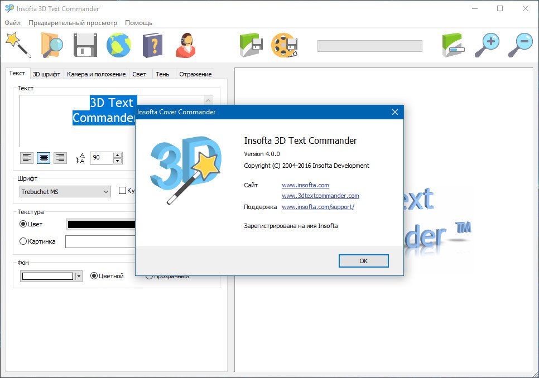Click the line spacing field showing 90
Image resolution: width=539 pixels, height=378 pixels.
point(102,158)
